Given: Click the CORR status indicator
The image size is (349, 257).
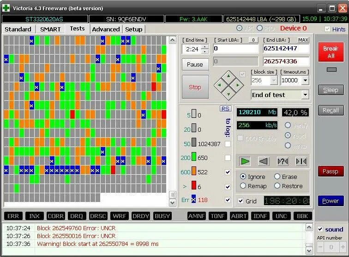Looking at the screenshot, I should pyautogui.click(x=56, y=216).
